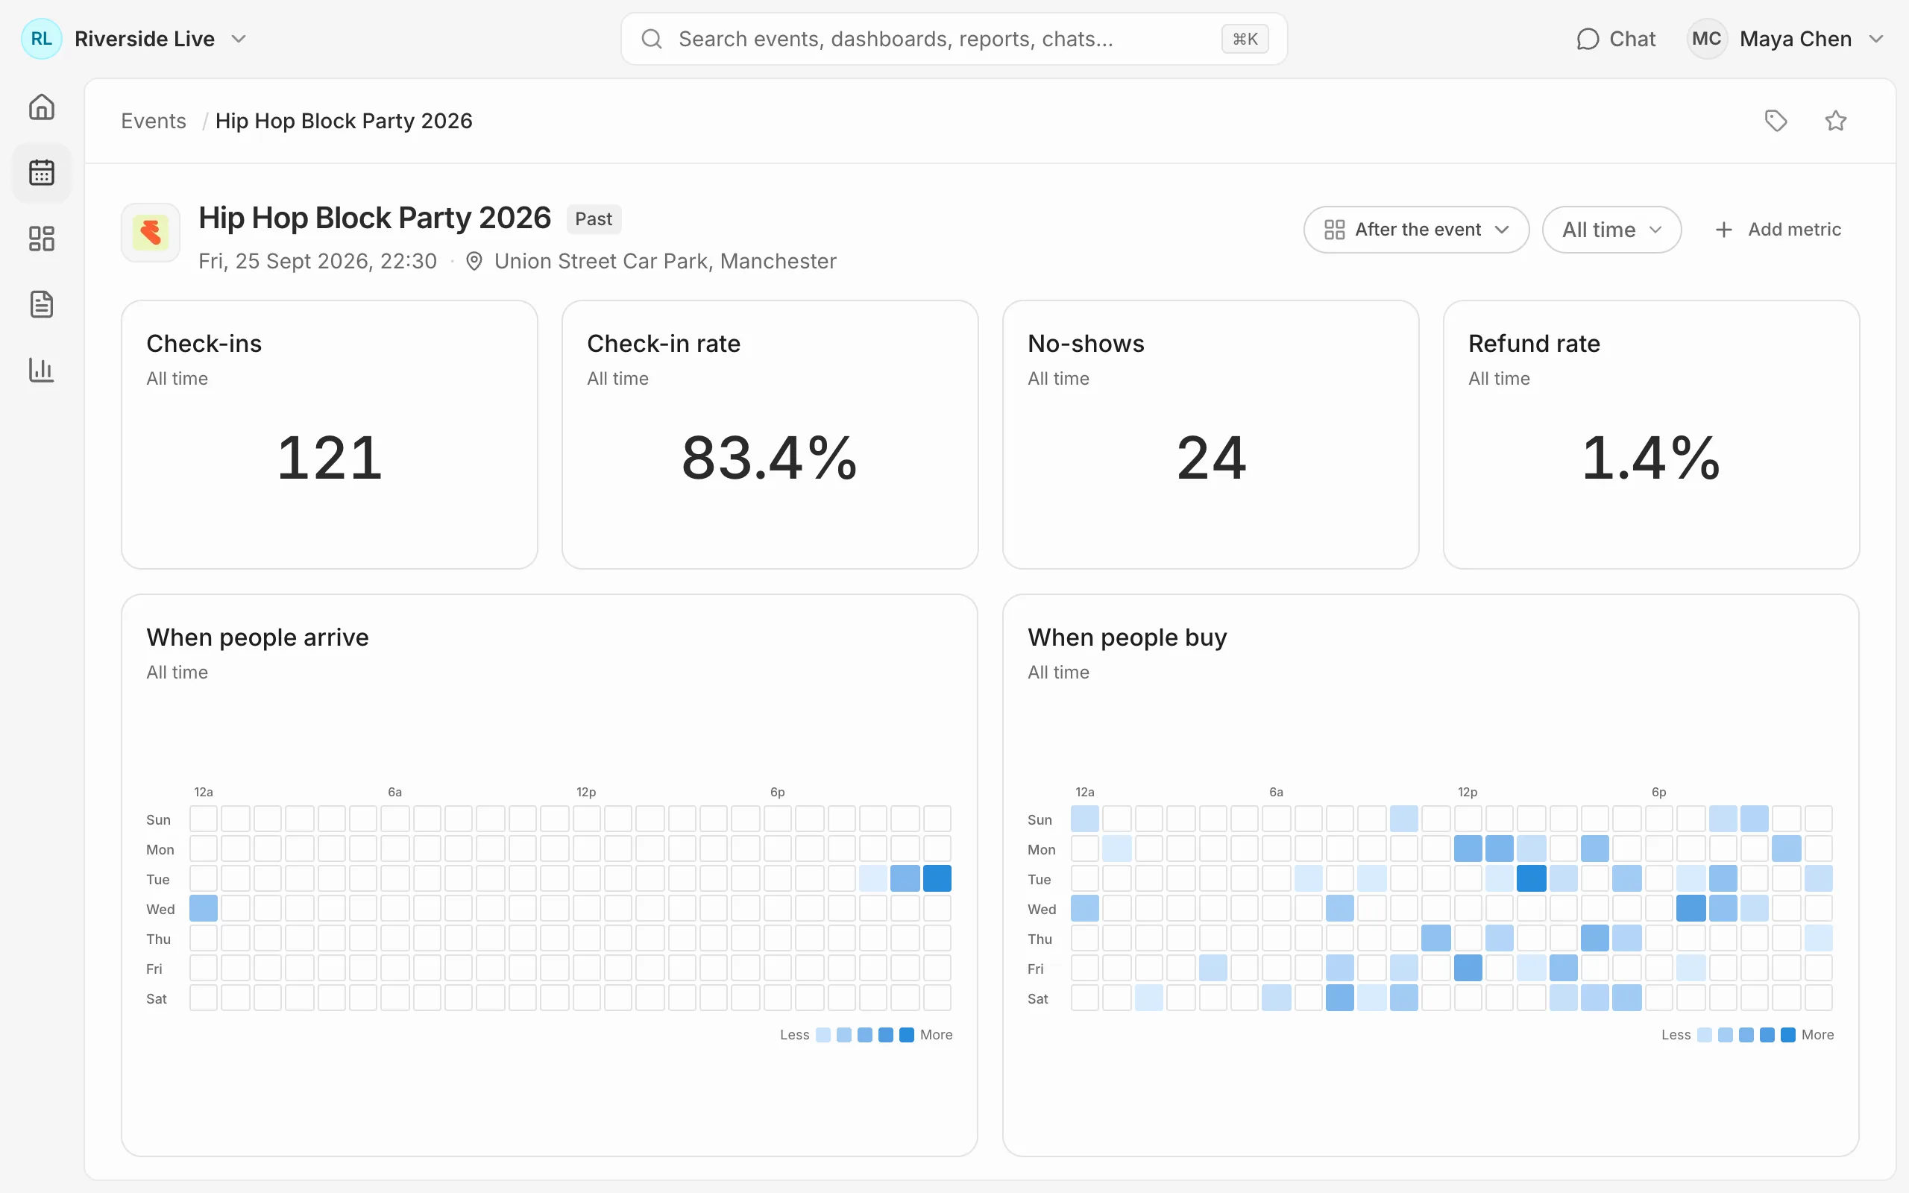The height and width of the screenshot is (1193, 1909).
Task: Go to the Events breadcrumb link
Action: pyautogui.click(x=154, y=121)
